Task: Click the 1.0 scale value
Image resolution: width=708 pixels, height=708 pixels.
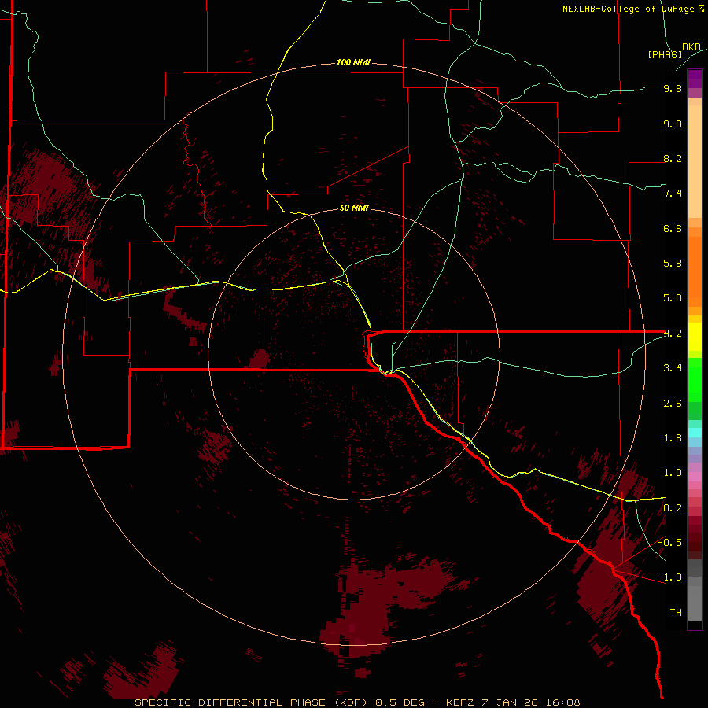Action: [673, 473]
